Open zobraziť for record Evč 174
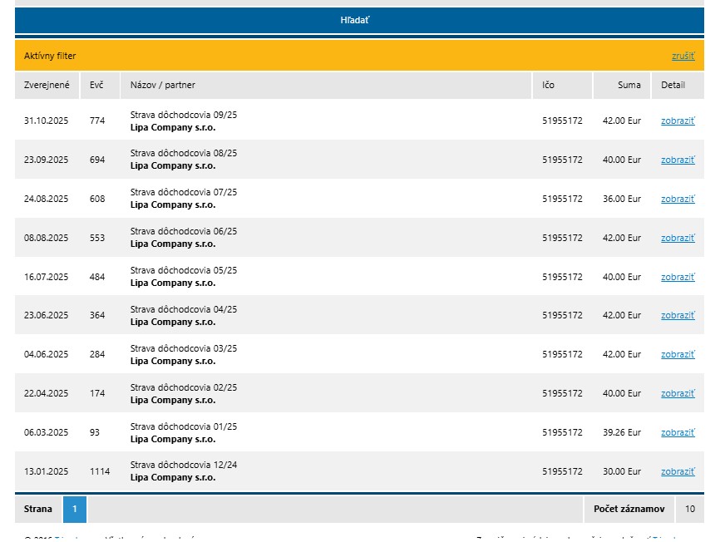This screenshot has width=720, height=542. [x=678, y=393]
